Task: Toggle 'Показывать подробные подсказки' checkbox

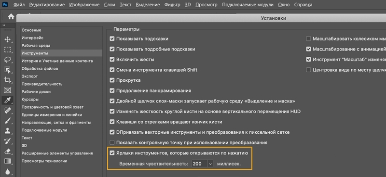Action: tap(112, 49)
